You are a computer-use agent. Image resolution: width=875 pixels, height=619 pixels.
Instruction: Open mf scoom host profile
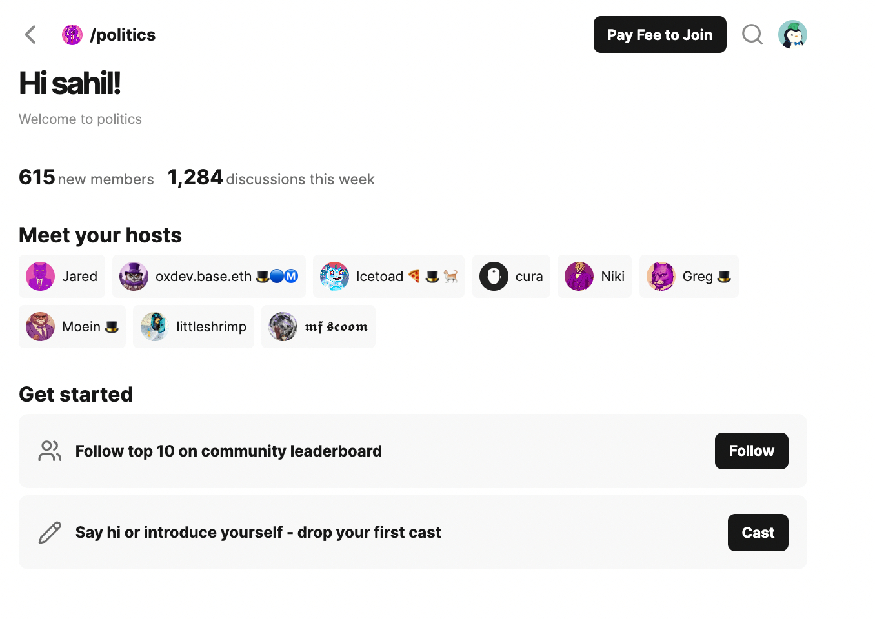(318, 327)
